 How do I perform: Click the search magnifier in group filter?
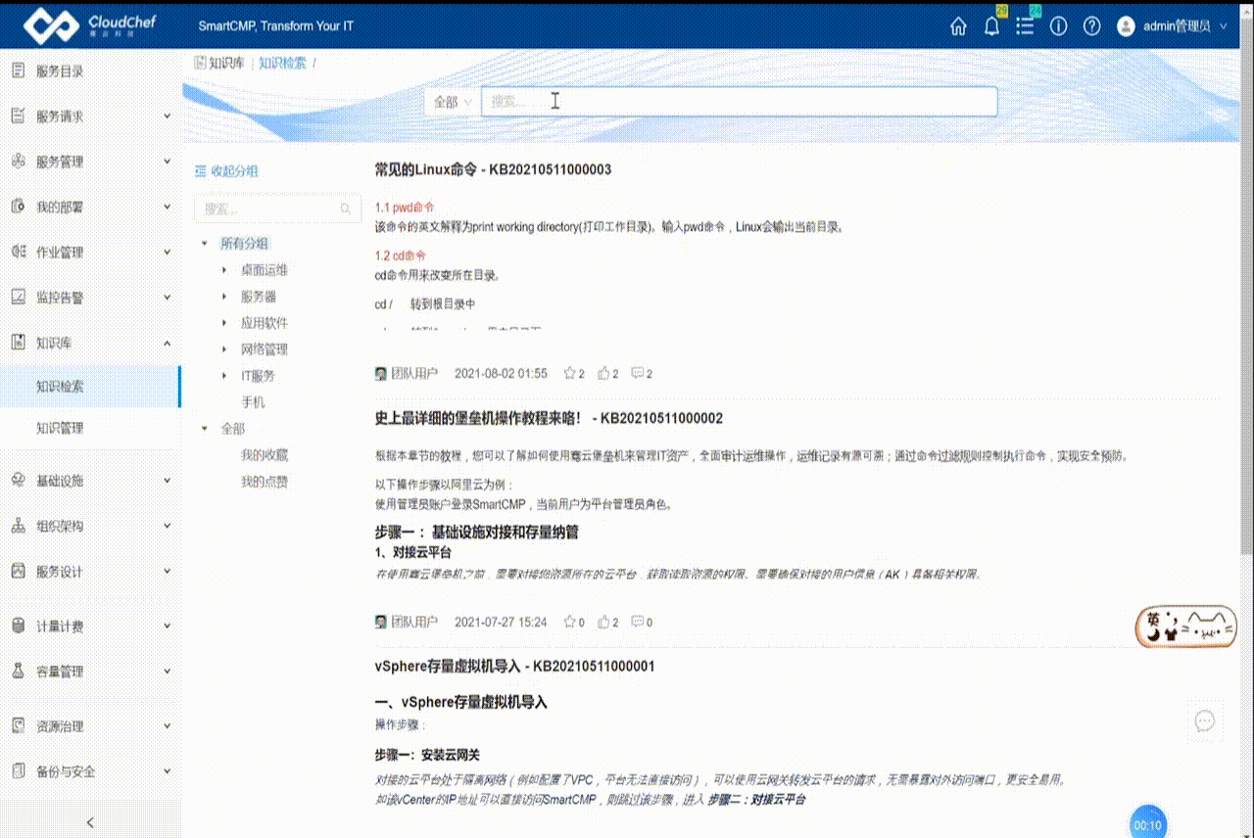click(x=345, y=209)
